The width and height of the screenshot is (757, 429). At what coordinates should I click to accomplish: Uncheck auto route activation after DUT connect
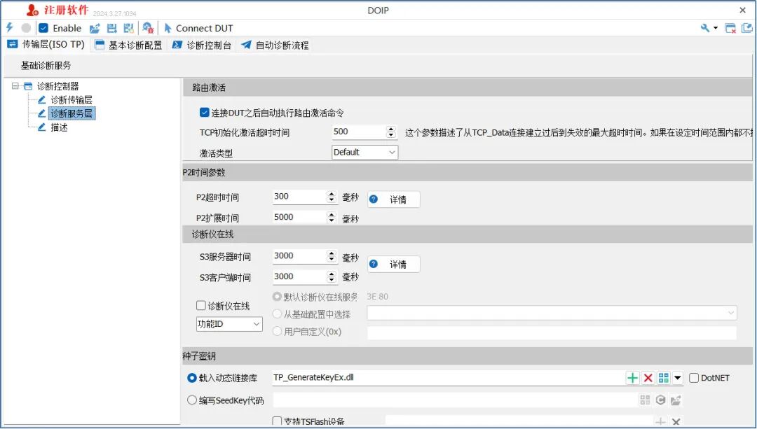click(x=203, y=112)
